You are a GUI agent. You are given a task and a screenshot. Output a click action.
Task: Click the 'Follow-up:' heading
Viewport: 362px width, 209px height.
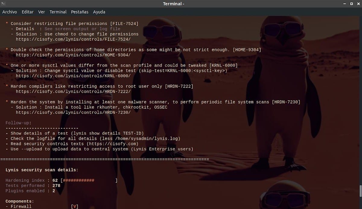click(x=18, y=123)
